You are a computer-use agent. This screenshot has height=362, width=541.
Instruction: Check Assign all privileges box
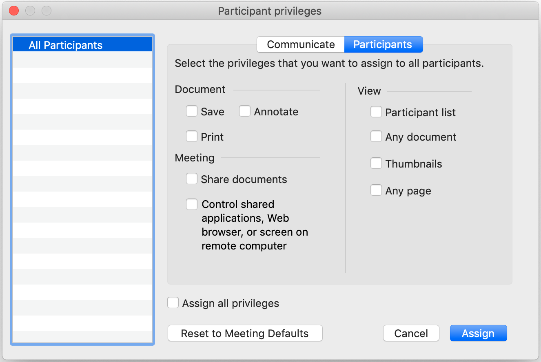pyautogui.click(x=173, y=303)
